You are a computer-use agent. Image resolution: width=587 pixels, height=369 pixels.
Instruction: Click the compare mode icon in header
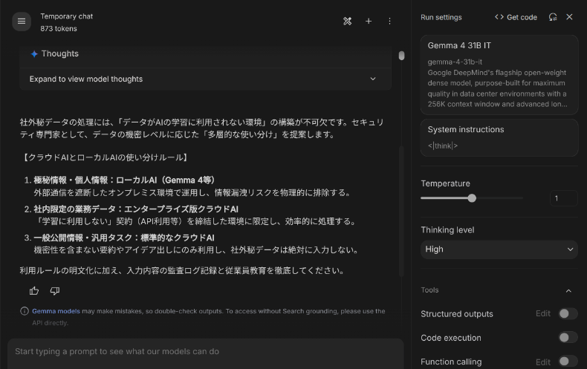[348, 22]
